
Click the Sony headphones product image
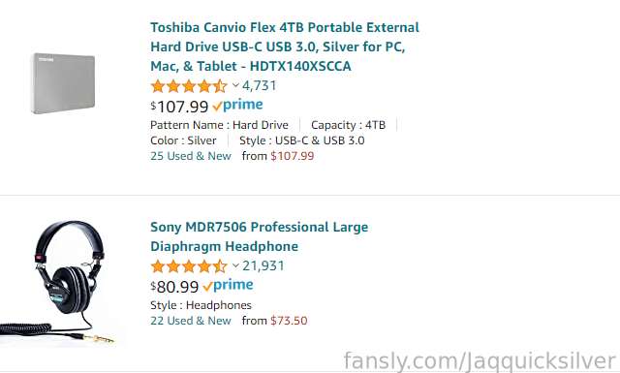57,283
